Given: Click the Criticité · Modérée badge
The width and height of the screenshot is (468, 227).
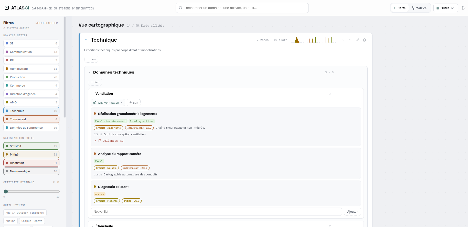Looking at the screenshot, I should (107, 201).
